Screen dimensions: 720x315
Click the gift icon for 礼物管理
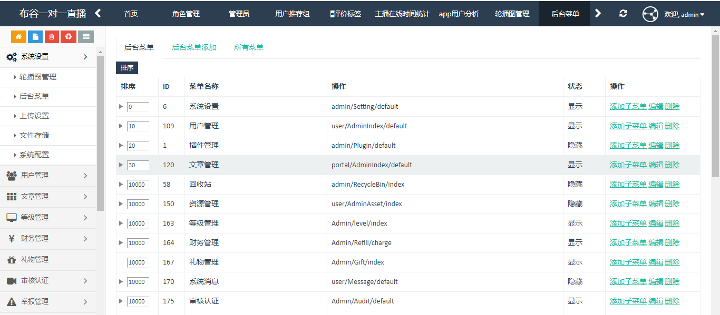click(x=12, y=260)
